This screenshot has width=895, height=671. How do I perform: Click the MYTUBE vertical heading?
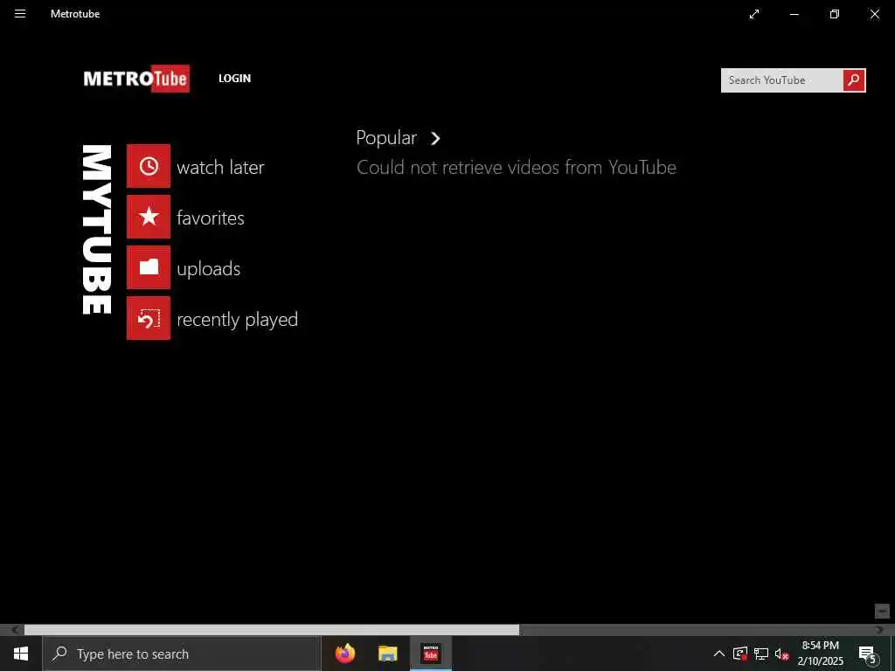click(x=96, y=230)
